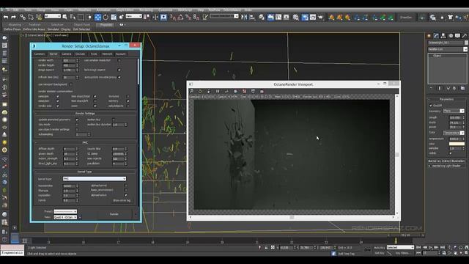The height and width of the screenshot is (264, 469).
Task: Pause rendering in OctaneRender Viewport toolbar
Action: click(218, 91)
